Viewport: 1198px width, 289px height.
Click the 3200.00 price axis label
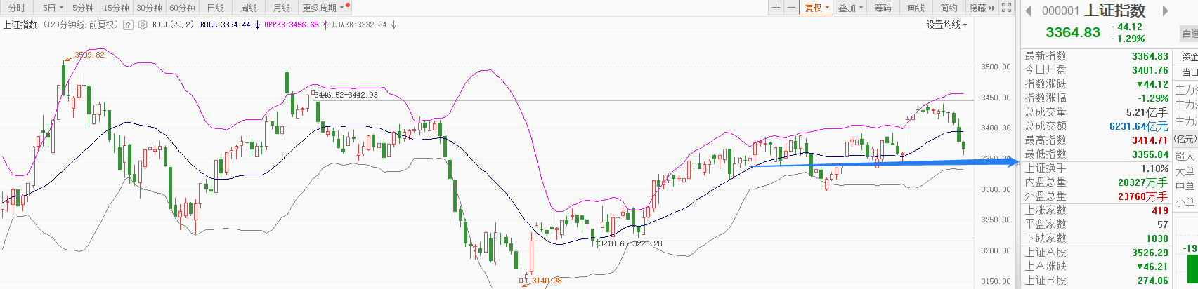(x=996, y=250)
